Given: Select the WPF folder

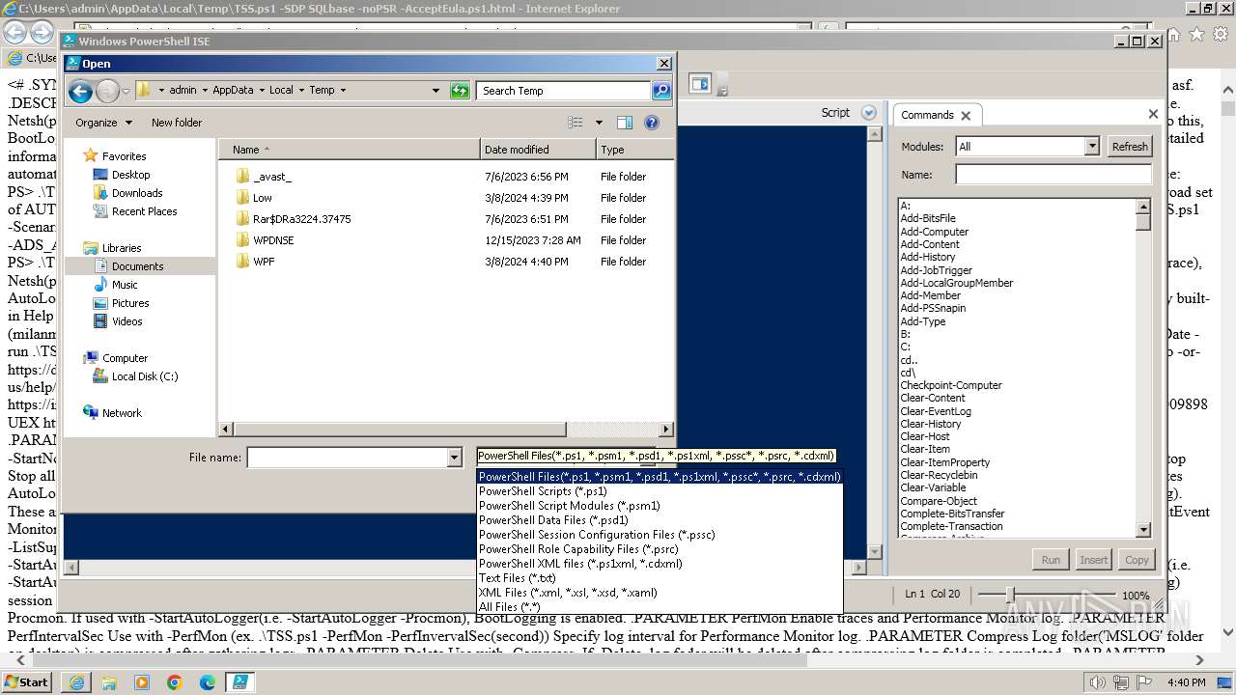Looking at the screenshot, I should [x=264, y=262].
